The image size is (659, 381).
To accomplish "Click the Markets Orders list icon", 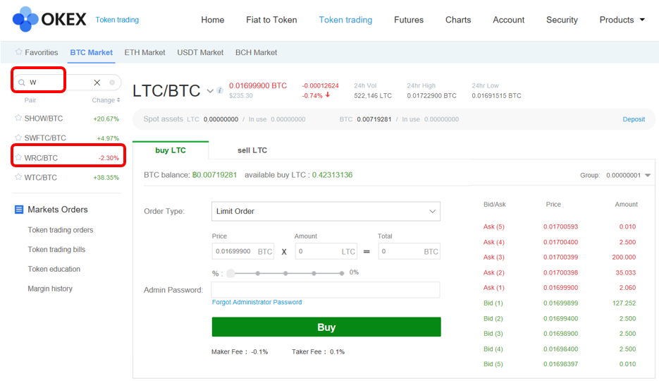I will [19, 210].
